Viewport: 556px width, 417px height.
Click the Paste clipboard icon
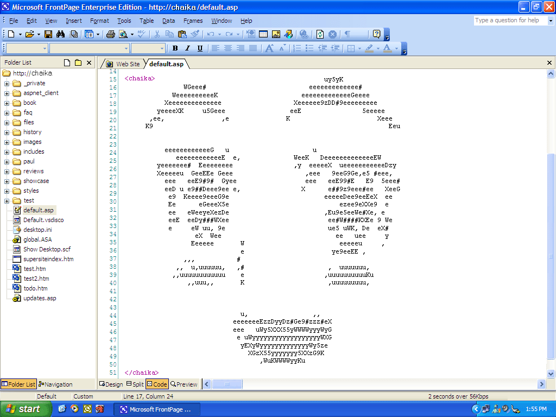point(182,34)
